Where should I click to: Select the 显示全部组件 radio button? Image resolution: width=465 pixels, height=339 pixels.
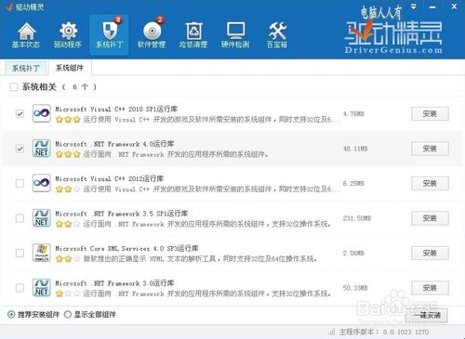(x=68, y=315)
